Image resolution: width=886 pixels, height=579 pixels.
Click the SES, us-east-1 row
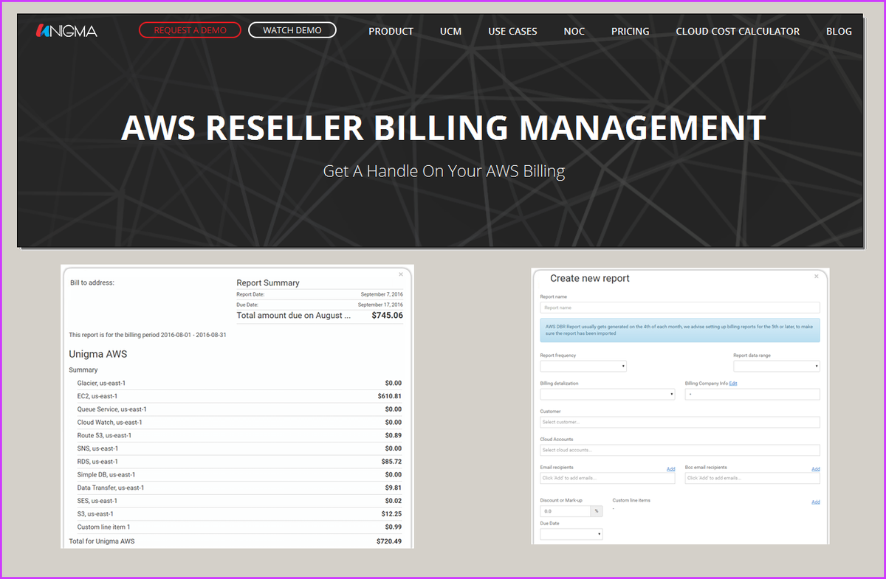click(239, 501)
